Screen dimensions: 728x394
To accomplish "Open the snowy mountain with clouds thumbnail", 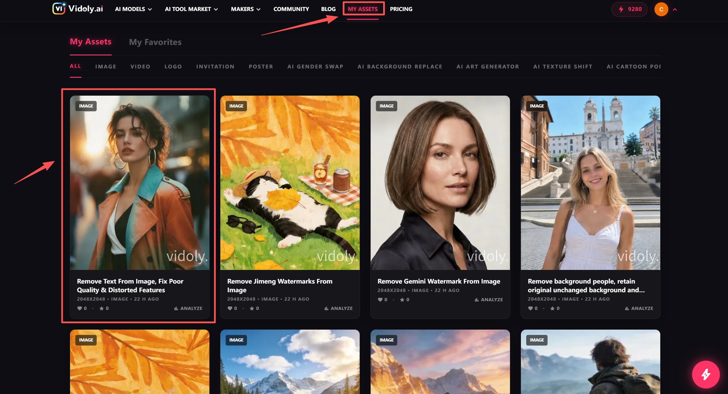I will coord(290,362).
